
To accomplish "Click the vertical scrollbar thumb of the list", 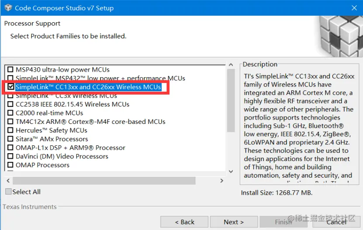I will point(231,100).
